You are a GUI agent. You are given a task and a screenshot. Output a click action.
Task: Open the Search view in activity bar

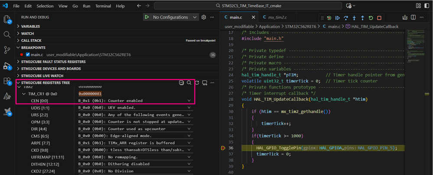[x=7, y=35]
